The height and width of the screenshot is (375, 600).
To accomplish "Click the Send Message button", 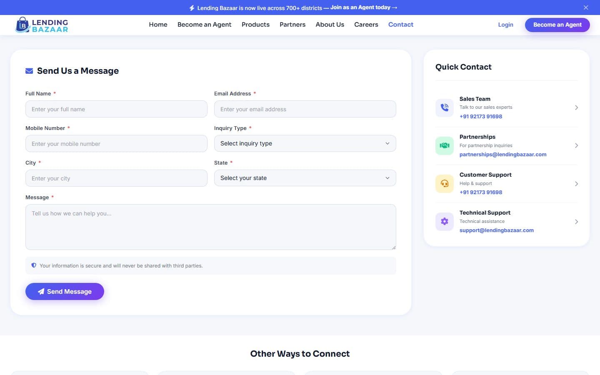I will [x=65, y=292].
